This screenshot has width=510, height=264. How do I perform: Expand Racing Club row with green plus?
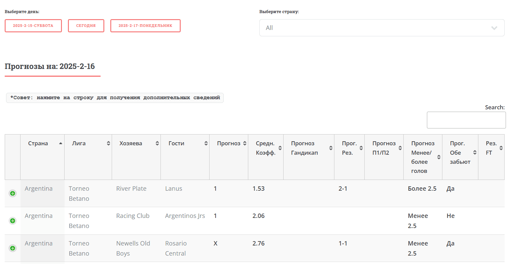tap(12, 221)
